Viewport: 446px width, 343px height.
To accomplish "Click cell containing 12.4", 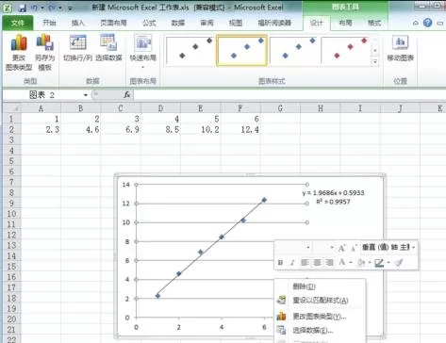I will [240, 129].
